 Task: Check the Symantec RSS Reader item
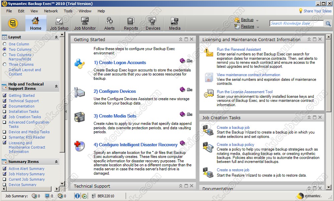tap(4, 137)
